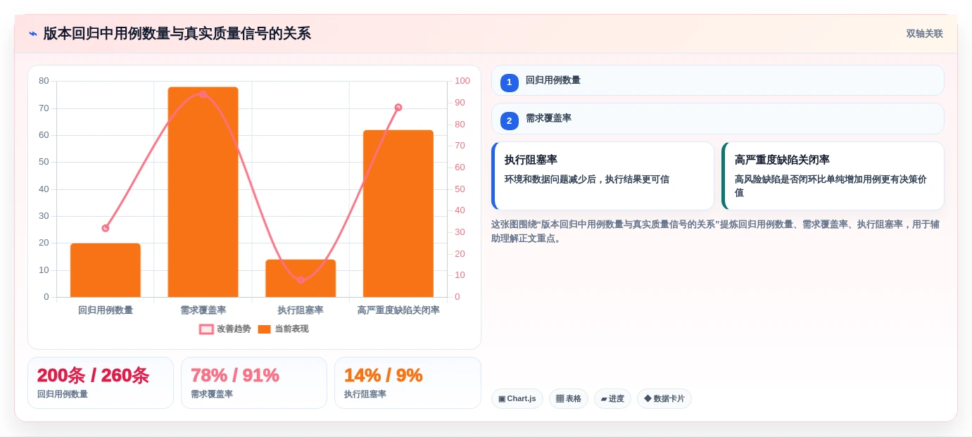Click the orange bar for 回归用例数量

pos(106,270)
